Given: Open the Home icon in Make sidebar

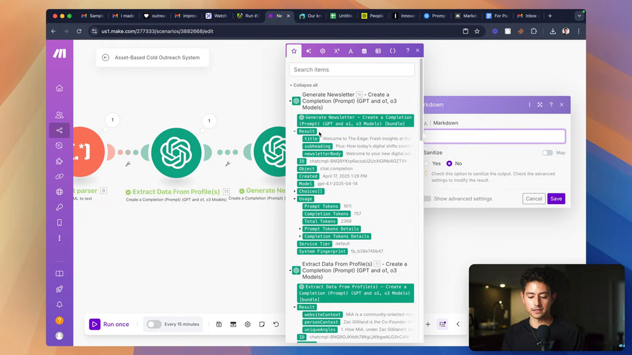Looking at the screenshot, I should tap(59, 88).
